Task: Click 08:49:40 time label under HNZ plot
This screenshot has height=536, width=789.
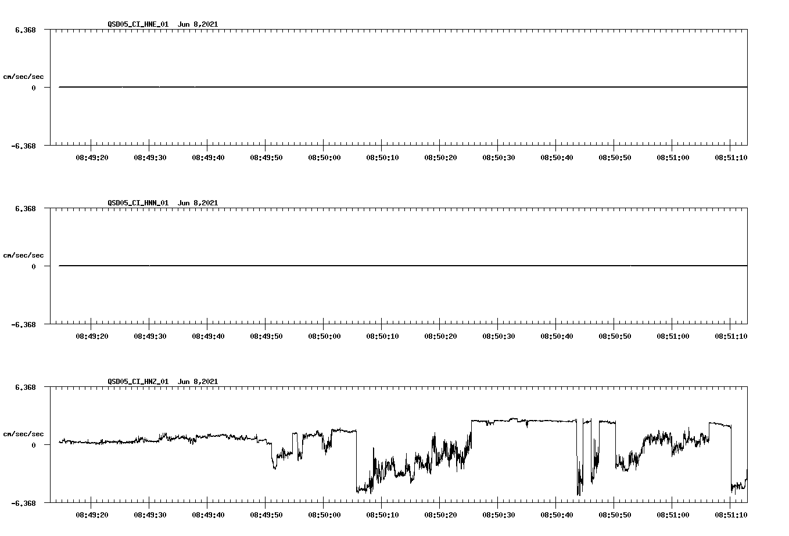Action: click(208, 515)
